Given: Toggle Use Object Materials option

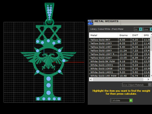Looking at the screenshot, I should (x=137, y=85).
